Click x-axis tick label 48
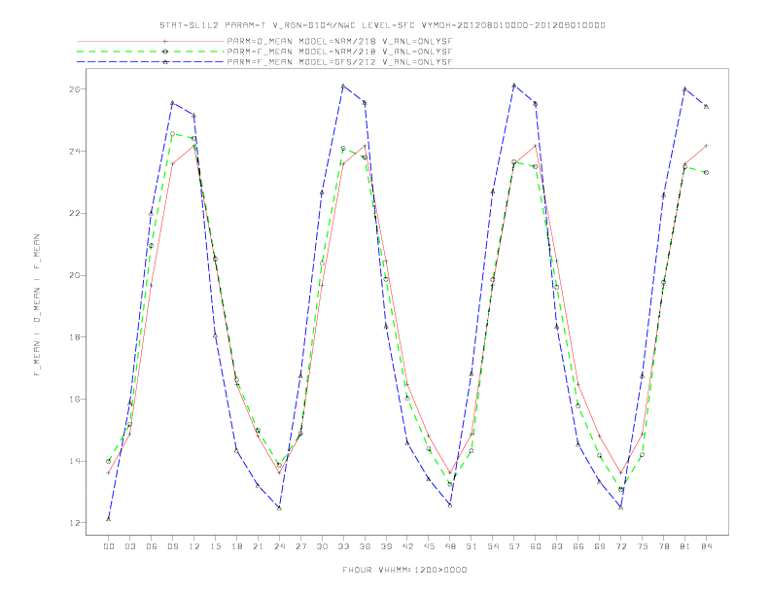770x595 pixels. (450, 546)
